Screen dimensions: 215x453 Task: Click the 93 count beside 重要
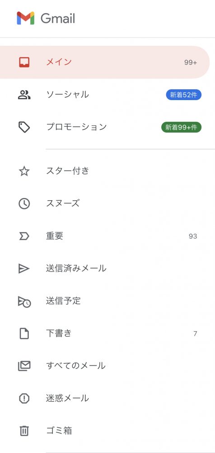click(x=193, y=236)
